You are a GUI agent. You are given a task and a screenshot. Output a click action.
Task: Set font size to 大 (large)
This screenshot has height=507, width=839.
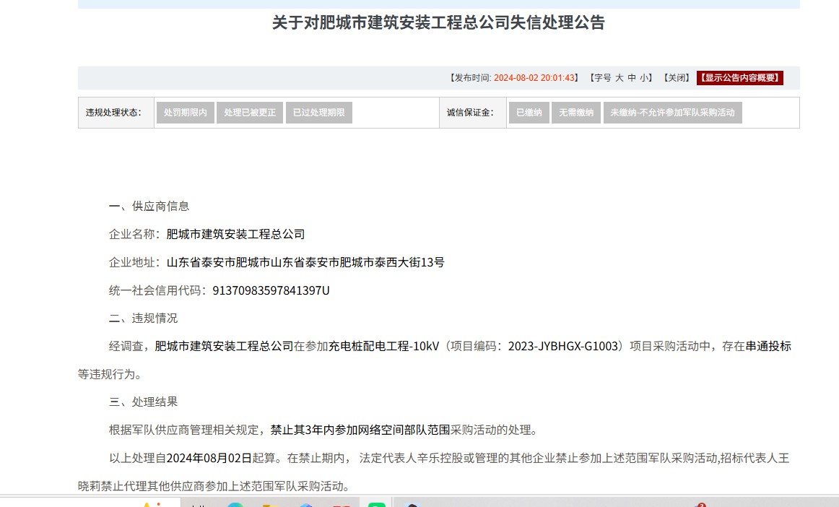tap(620, 78)
